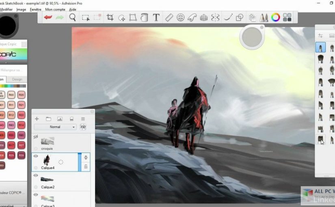
Task: Select the highlighted first brush in brush palette
Action: 320,47
